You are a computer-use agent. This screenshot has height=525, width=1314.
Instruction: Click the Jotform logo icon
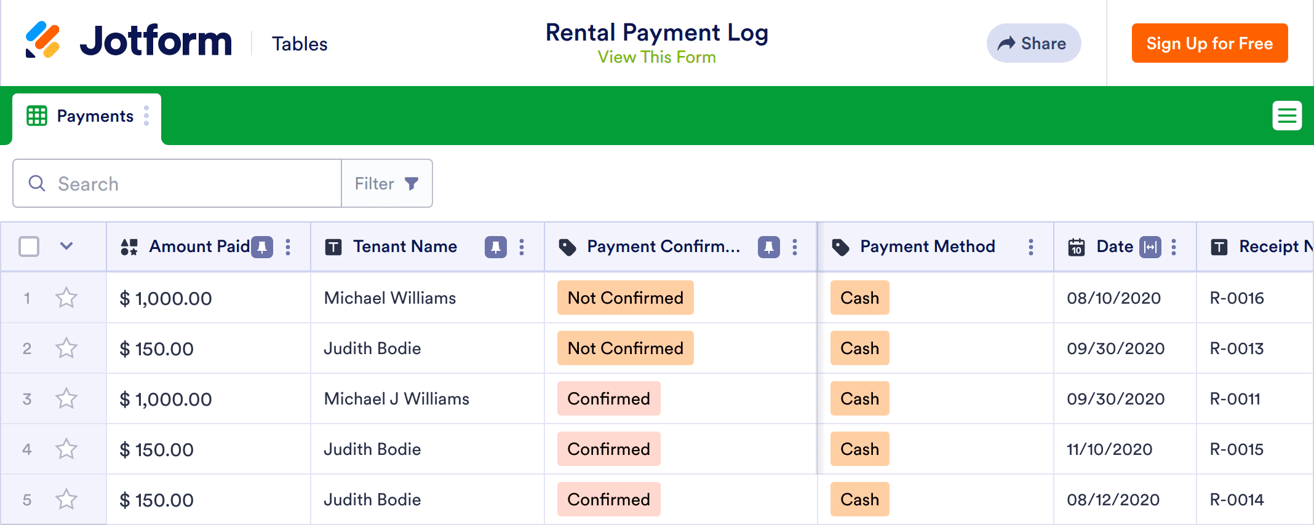point(42,41)
